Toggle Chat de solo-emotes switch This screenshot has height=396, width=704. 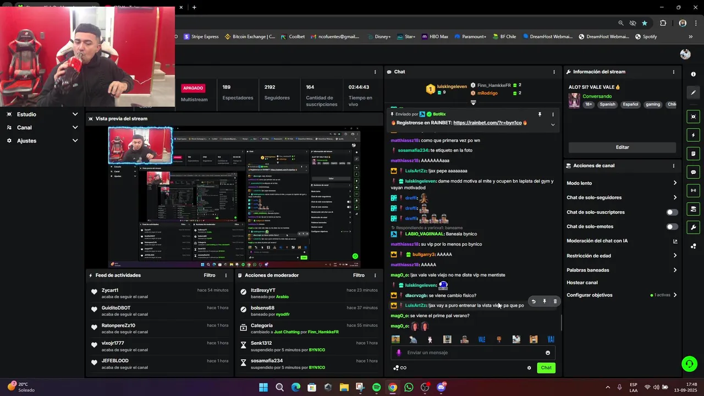(672, 227)
